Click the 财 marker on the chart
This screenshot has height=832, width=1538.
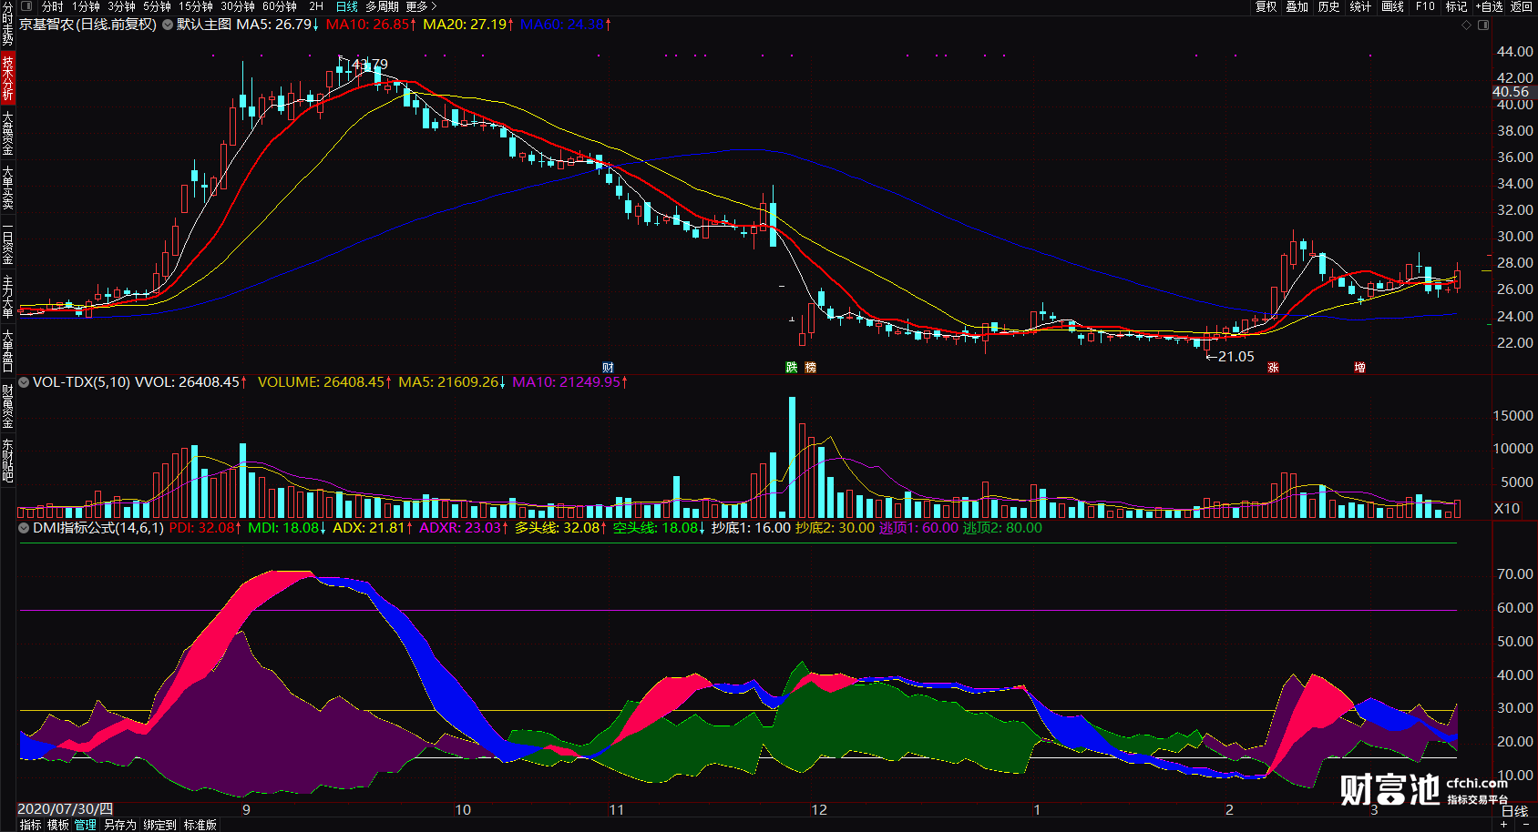[x=609, y=368]
